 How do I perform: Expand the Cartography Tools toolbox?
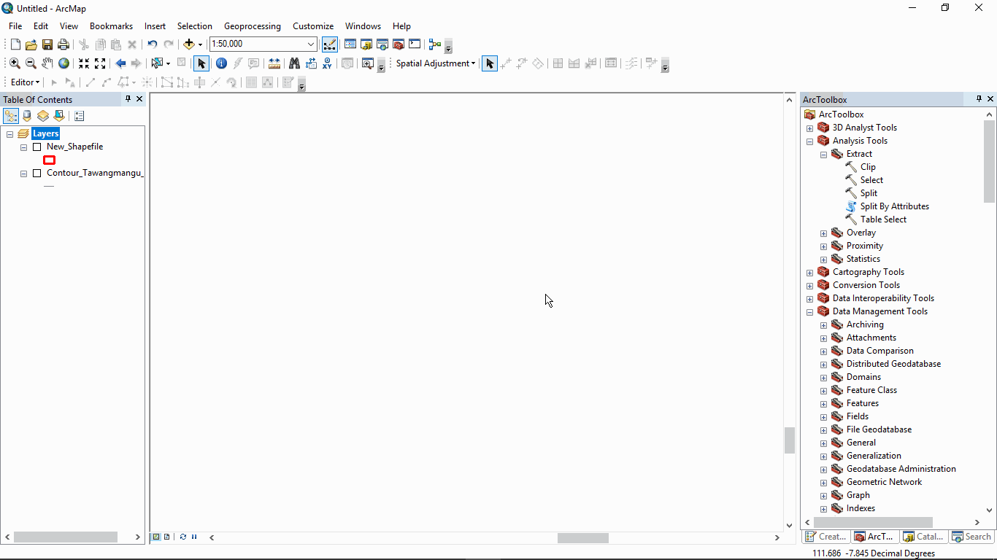click(809, 273)
